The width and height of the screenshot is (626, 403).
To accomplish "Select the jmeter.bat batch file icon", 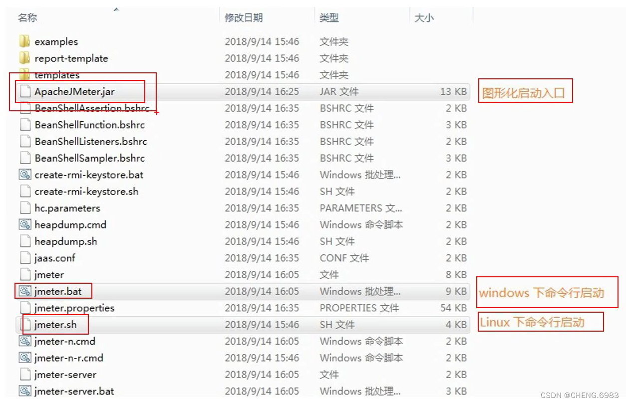I will [25, 291].
